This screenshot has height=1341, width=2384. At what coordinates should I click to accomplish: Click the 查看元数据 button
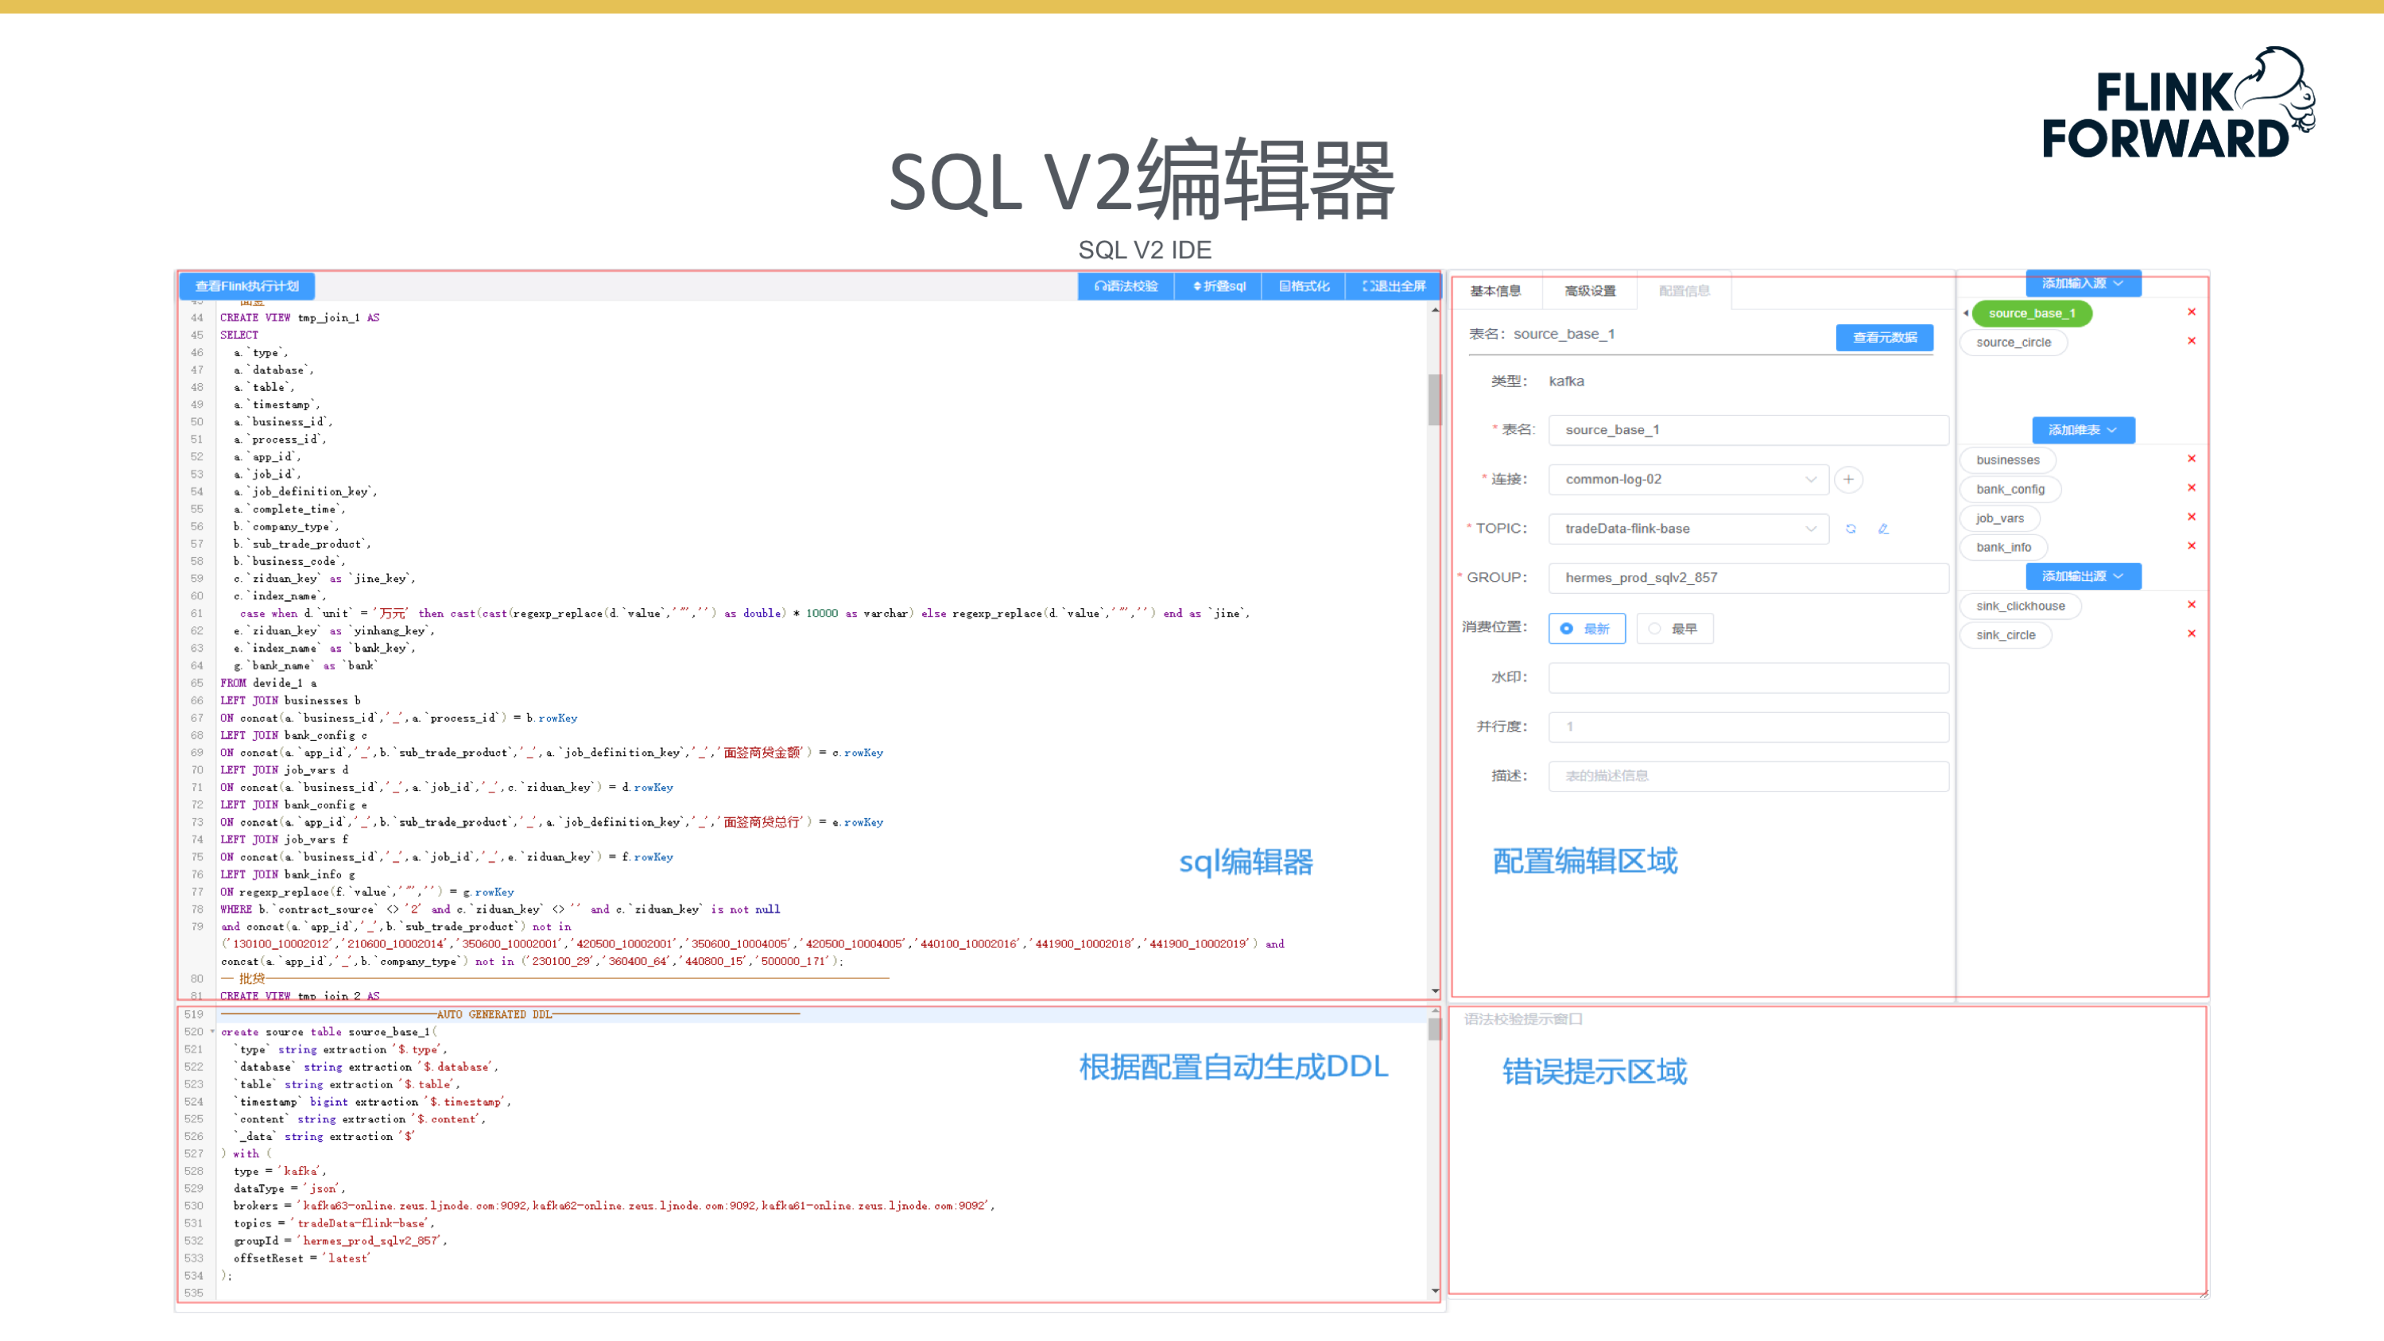click(1883, 337)
